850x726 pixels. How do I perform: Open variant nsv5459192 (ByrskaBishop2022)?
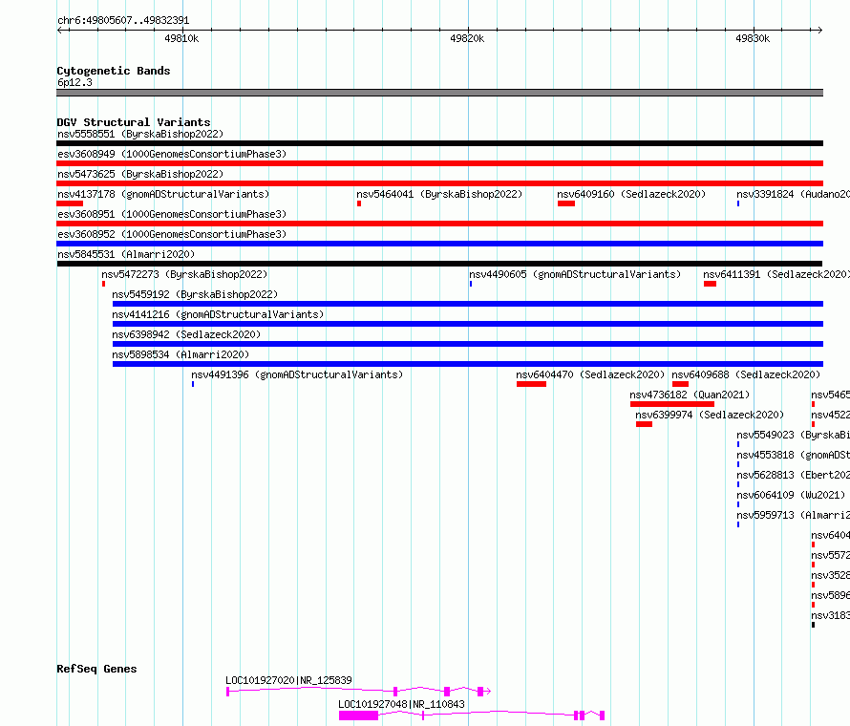(195, 294)
